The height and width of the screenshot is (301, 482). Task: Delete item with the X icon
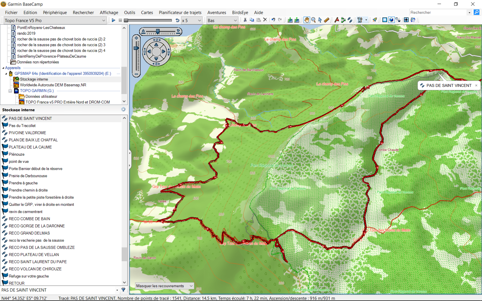coord(265,20)
